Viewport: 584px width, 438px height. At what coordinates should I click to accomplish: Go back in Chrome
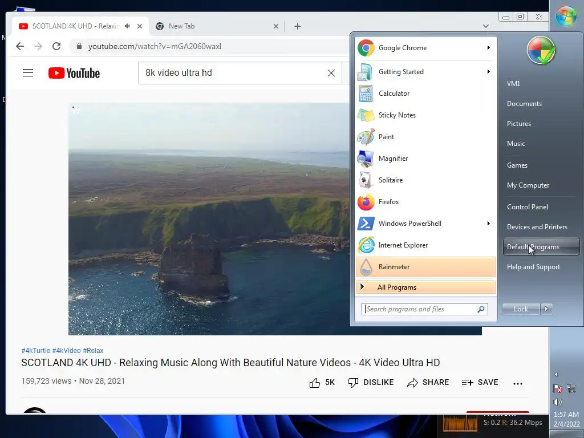click(20, 46)
